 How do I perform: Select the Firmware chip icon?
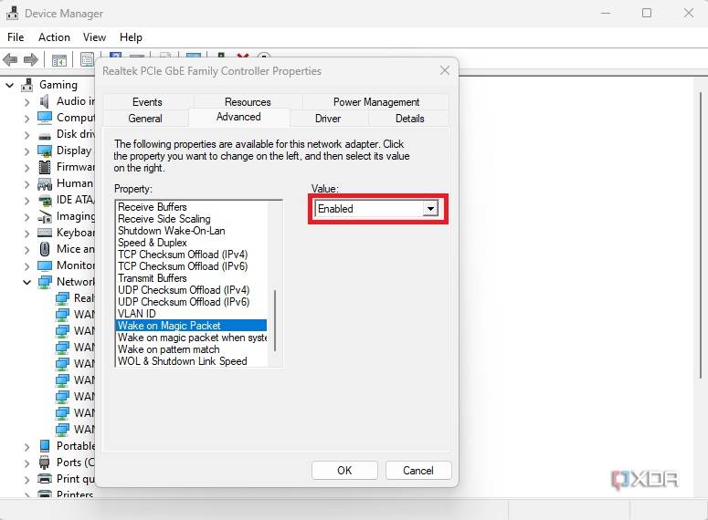[x=45, y=167]
